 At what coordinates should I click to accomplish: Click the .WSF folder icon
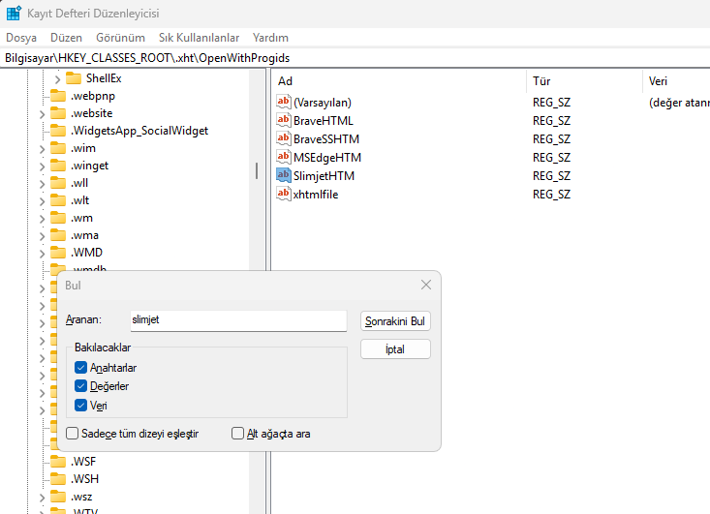point(58,462)
